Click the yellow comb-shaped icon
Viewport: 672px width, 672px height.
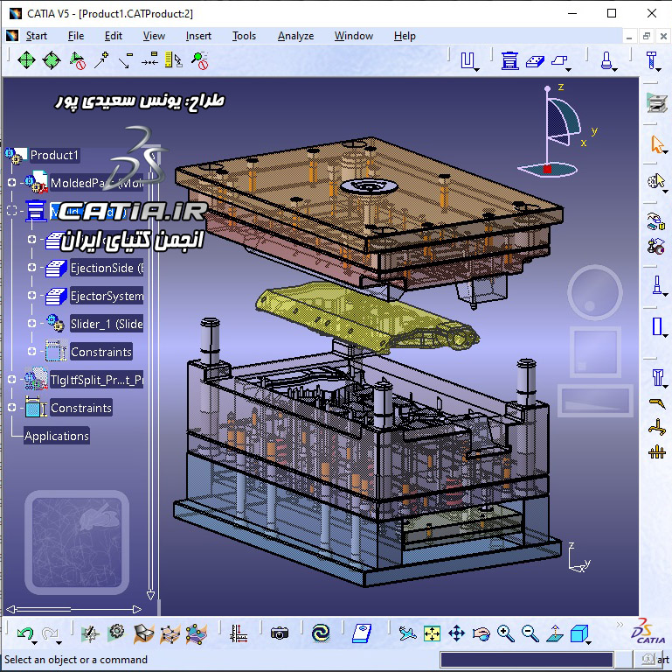click(x=657, y=451)
